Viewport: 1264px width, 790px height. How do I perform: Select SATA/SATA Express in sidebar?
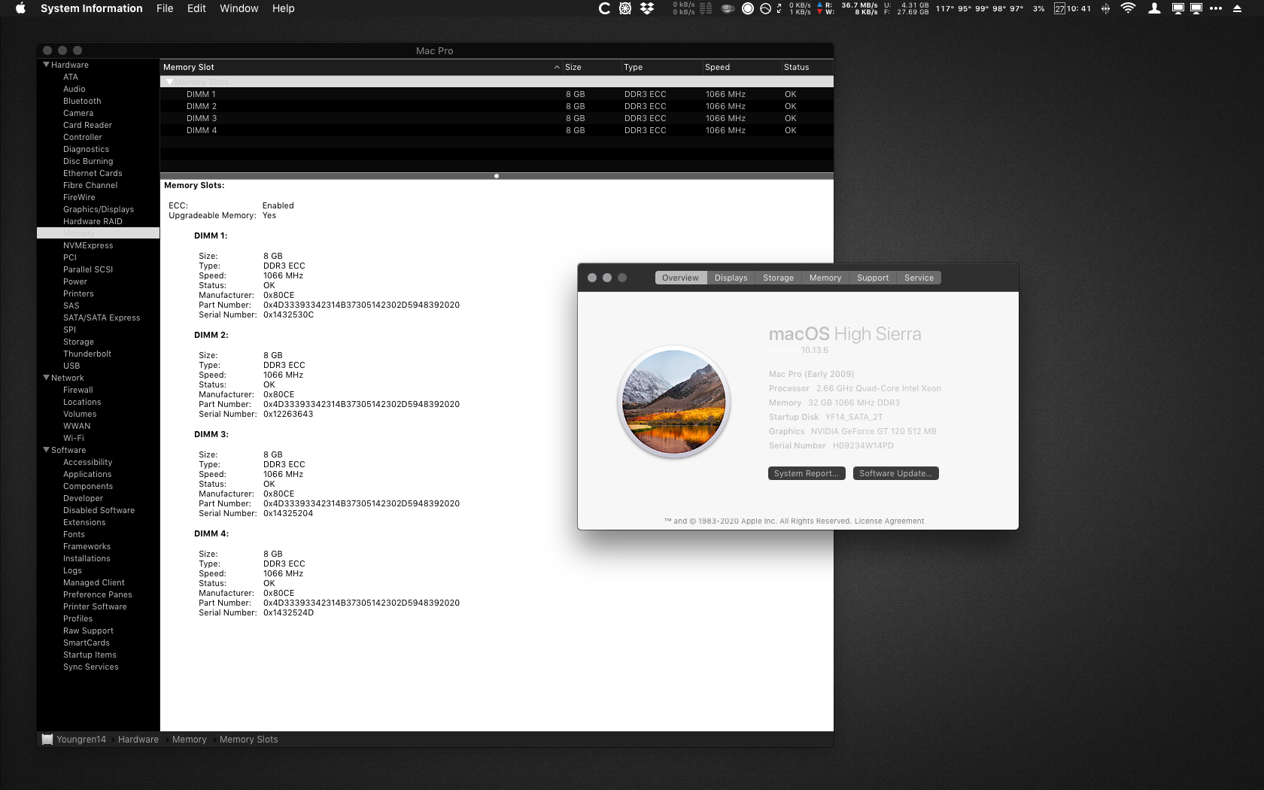coord(102,318)
